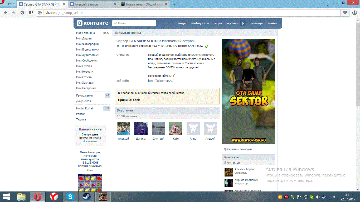Open the люди header link
Image resolution: width=360 pixels, height=202 pixels.
point(181,23)
